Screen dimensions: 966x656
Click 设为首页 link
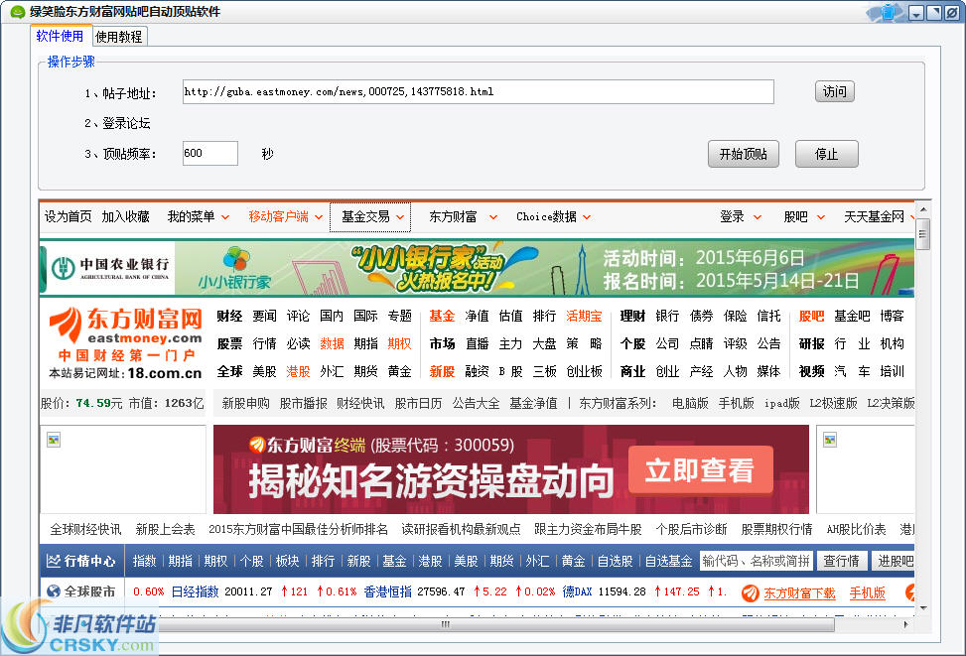click(x=68, y=216)
